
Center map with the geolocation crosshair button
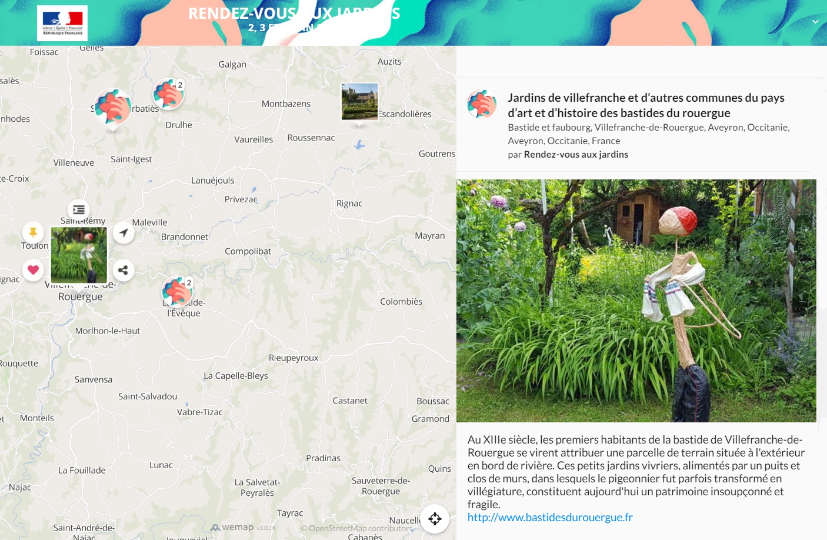[x=435, y=519]
